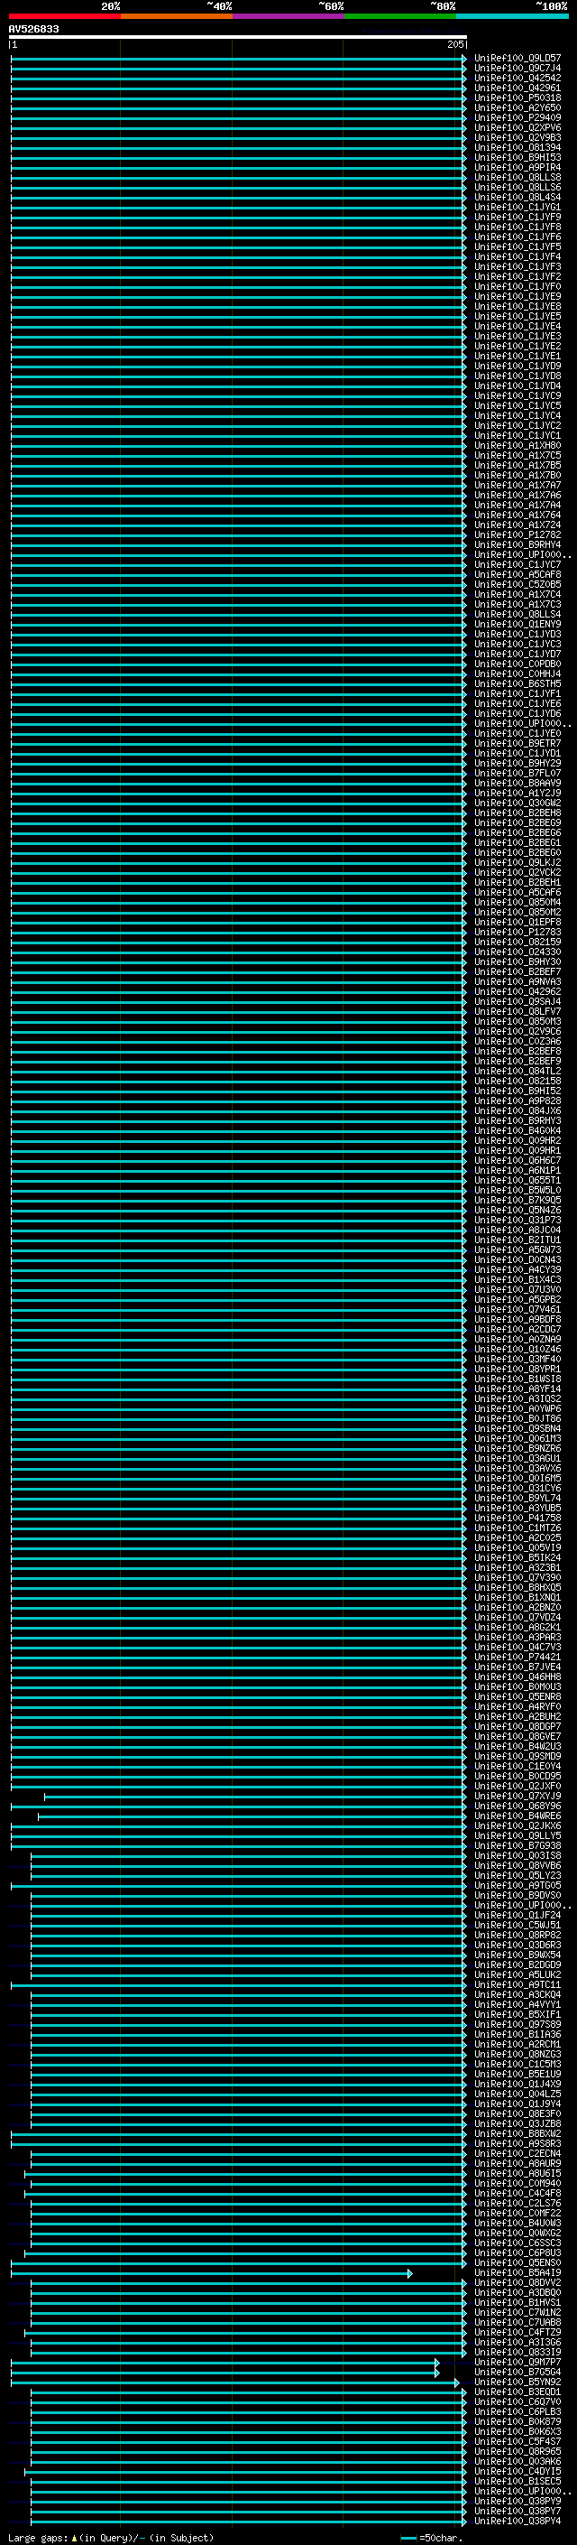Open hit UniRef100_P29409

517,117
